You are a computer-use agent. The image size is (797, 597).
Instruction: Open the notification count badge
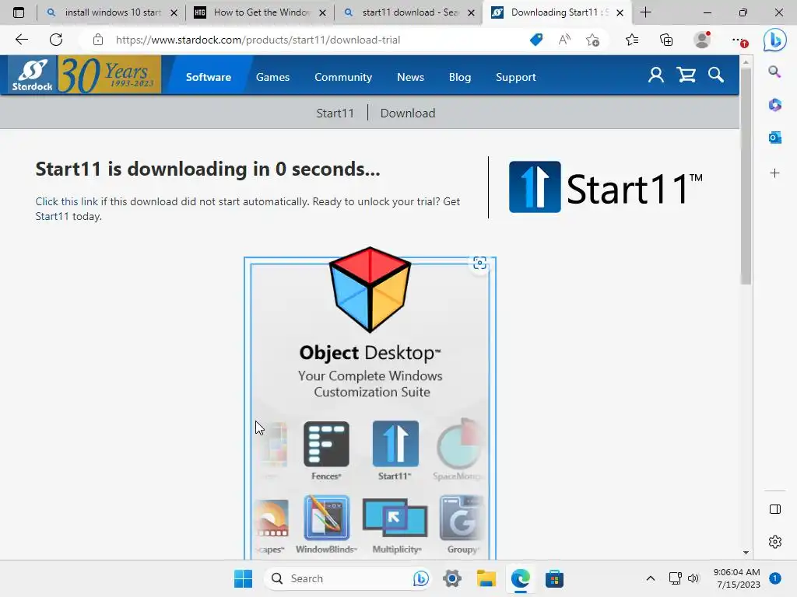tap(775, 578)
